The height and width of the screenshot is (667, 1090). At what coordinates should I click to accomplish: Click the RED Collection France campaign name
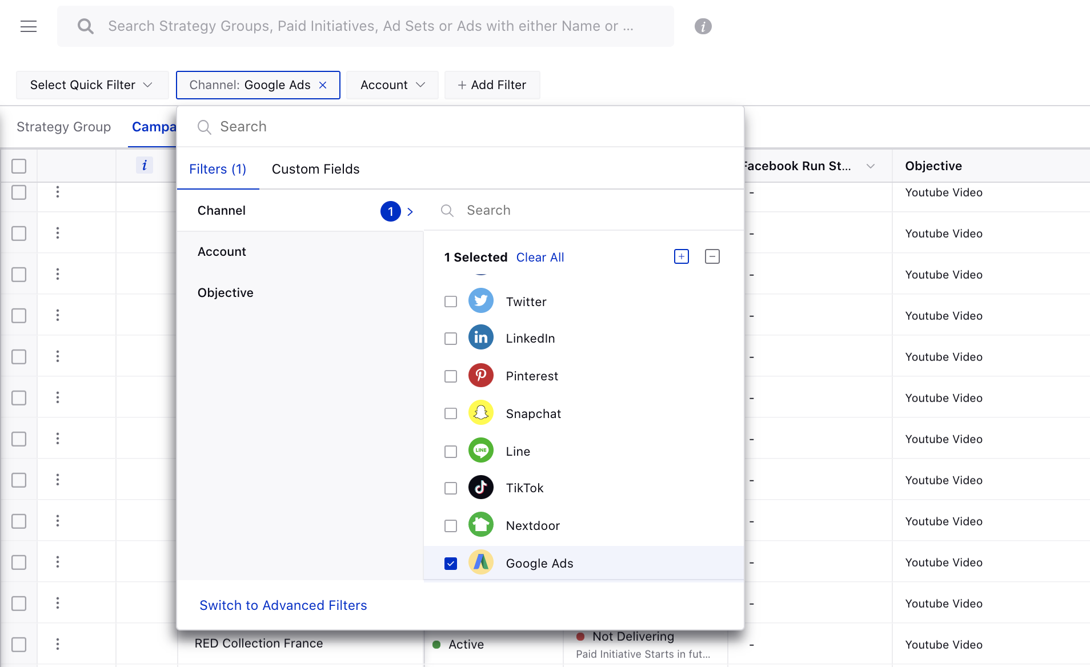click(259, 644)
